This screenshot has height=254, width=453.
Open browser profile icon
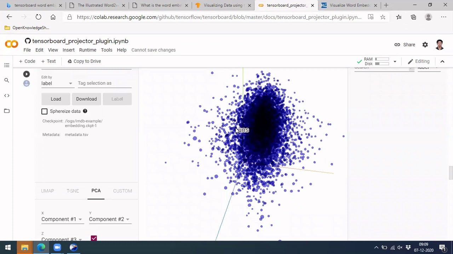point(428,17)
